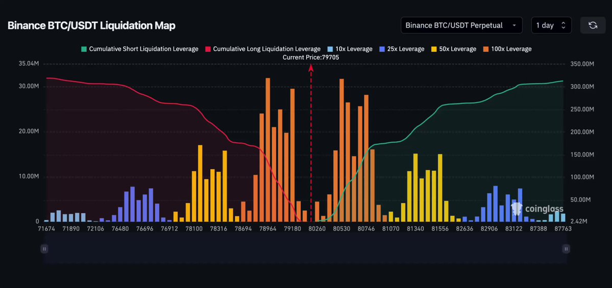Image resolution: width=612 pixels, height=288 pixels.
Task: Click the yellow 50x Leverage legend swatch
Action: (434, 49)
